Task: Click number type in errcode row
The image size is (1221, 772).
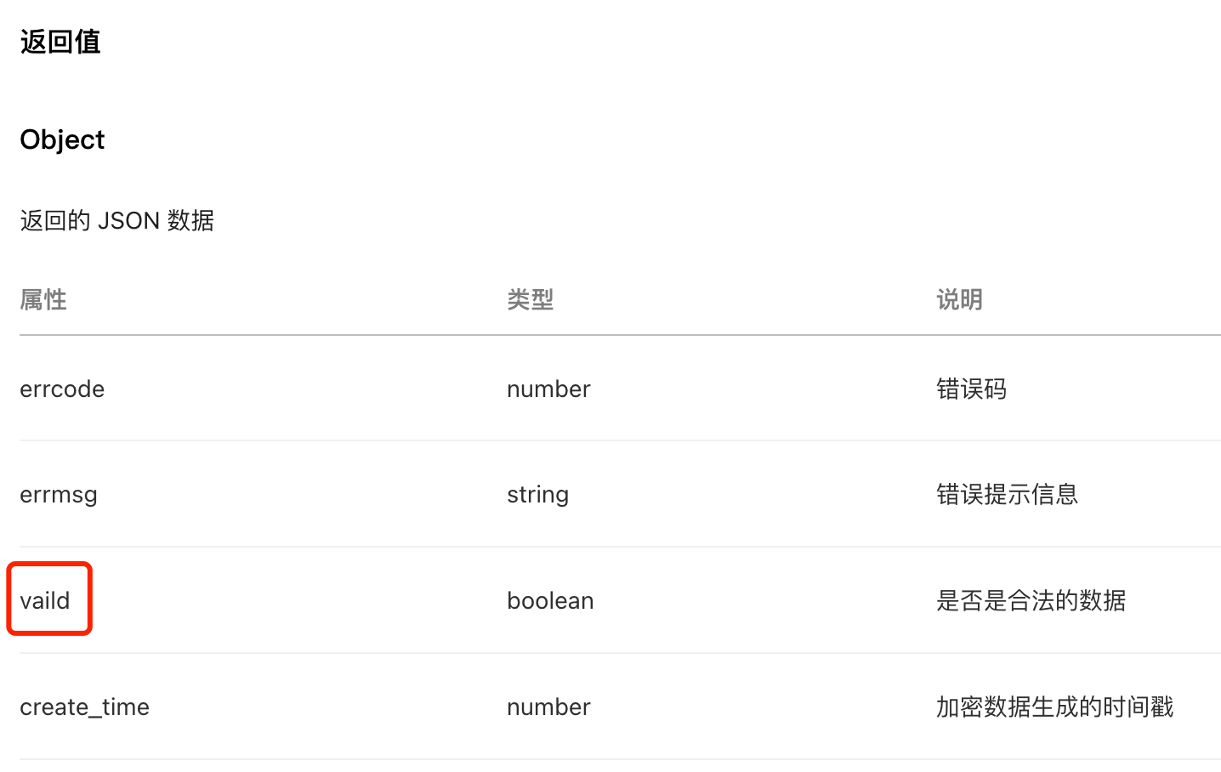Action: coord(548,389)
